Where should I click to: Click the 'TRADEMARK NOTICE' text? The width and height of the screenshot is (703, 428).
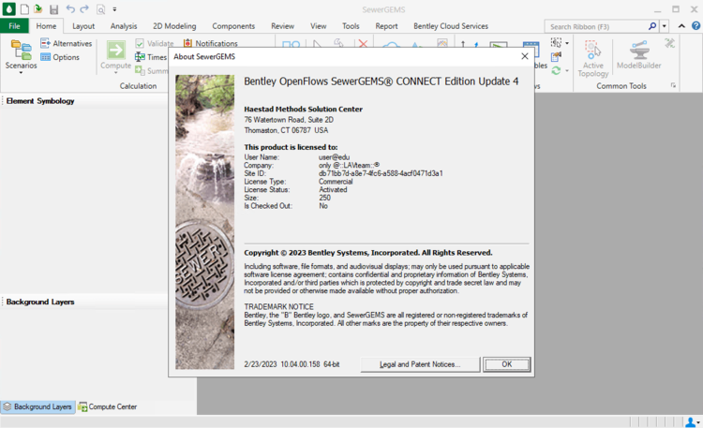[279, 306]
